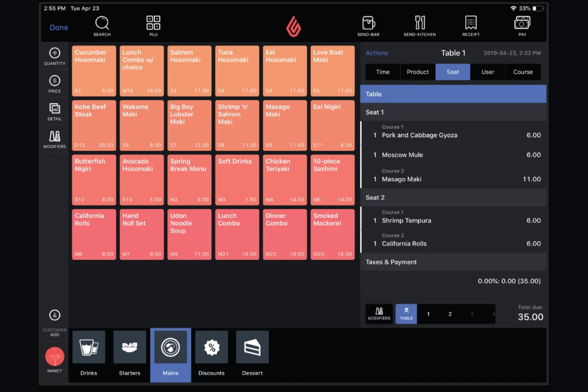588x392 pixels.
Task: Send the order to the kitchen
Action: click(x=420, y=25)
